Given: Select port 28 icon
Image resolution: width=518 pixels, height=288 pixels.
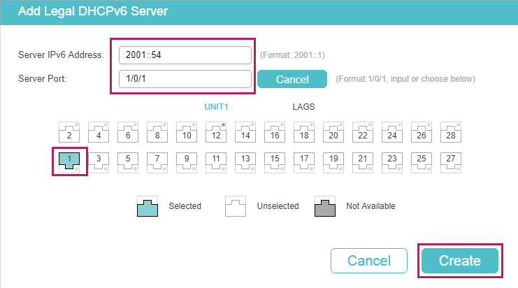Looking at the screenshot, I should [x=451, y=132].
